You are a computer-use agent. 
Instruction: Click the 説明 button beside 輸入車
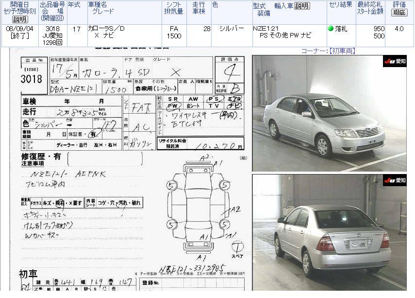pos(302,6)
